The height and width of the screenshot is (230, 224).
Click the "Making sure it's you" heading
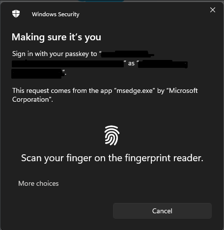pyautogui.click(x=56, y=37)
